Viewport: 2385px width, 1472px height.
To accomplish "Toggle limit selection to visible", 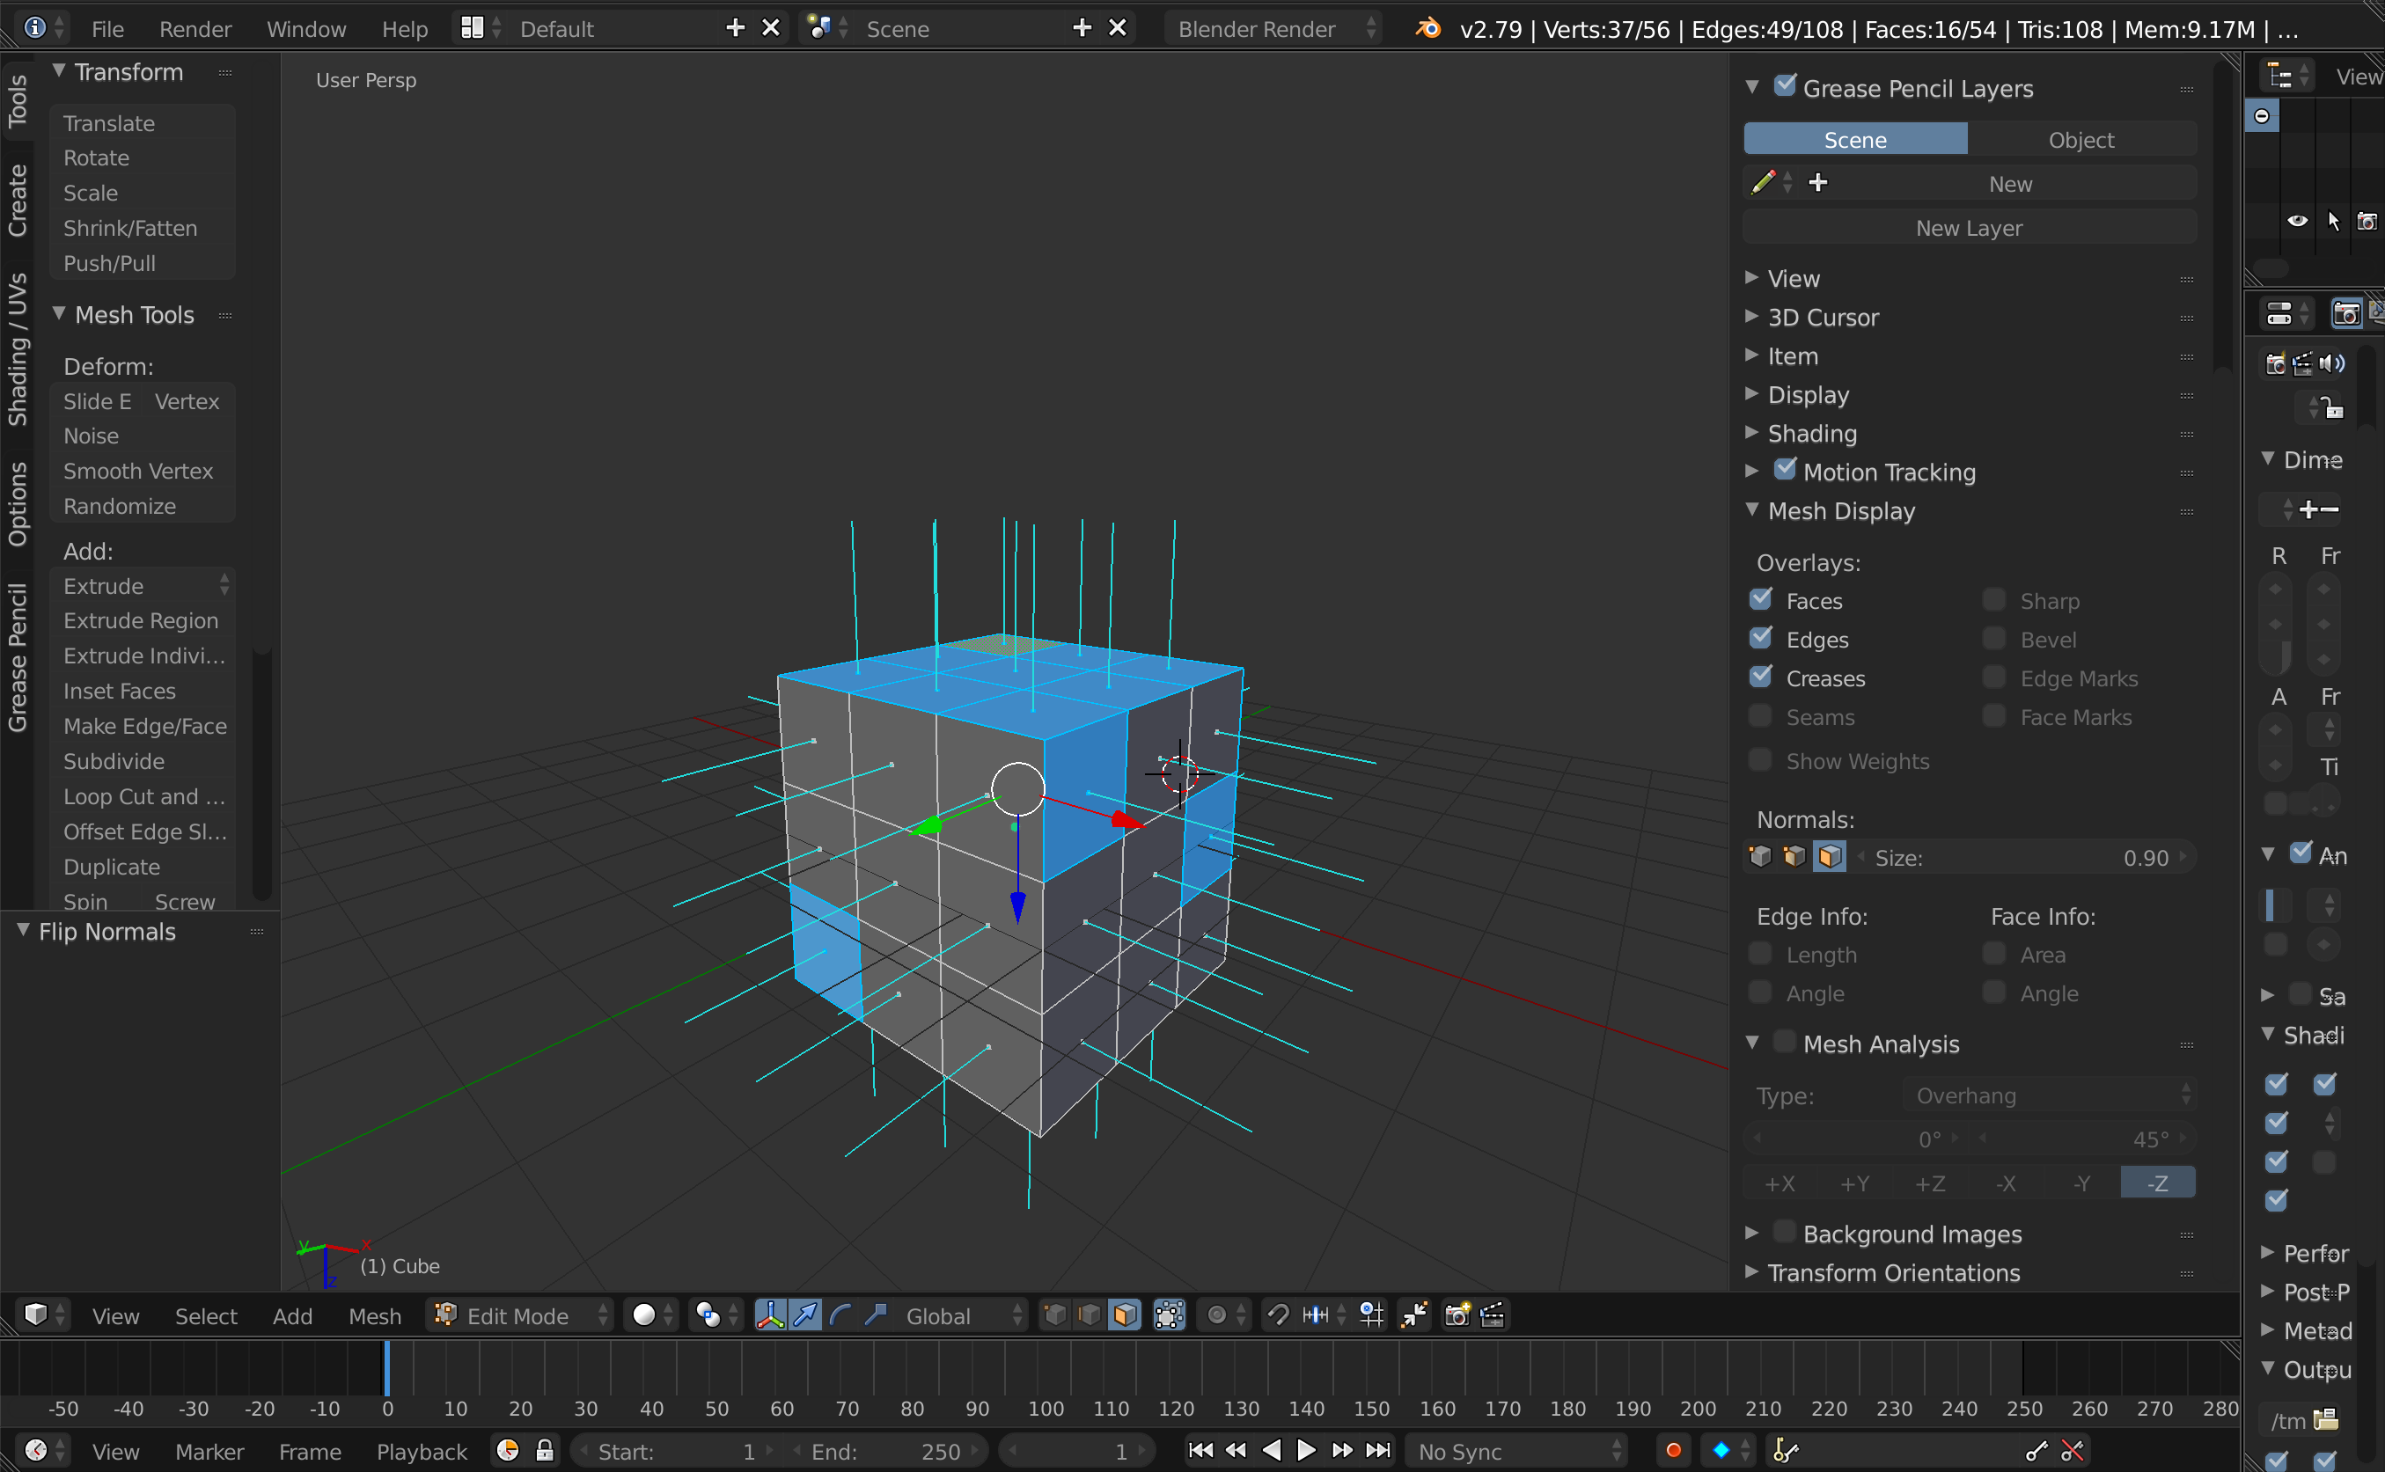I will [1168, 1315].
